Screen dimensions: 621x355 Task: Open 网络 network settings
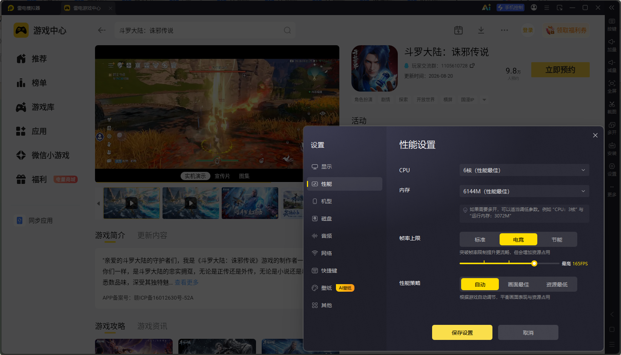click(345, 253)
